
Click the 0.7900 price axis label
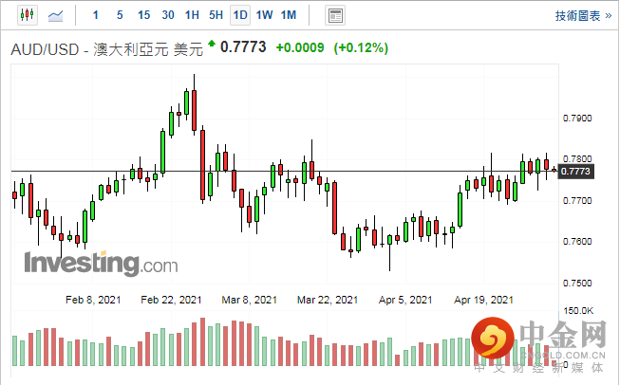coord(577,119)
